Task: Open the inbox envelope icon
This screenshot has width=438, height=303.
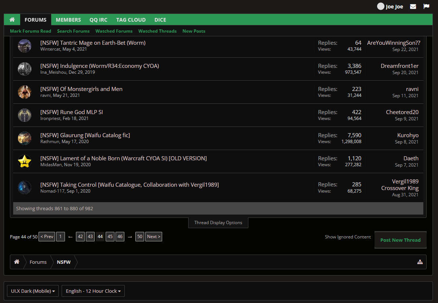Action: (x=413, y=7)
